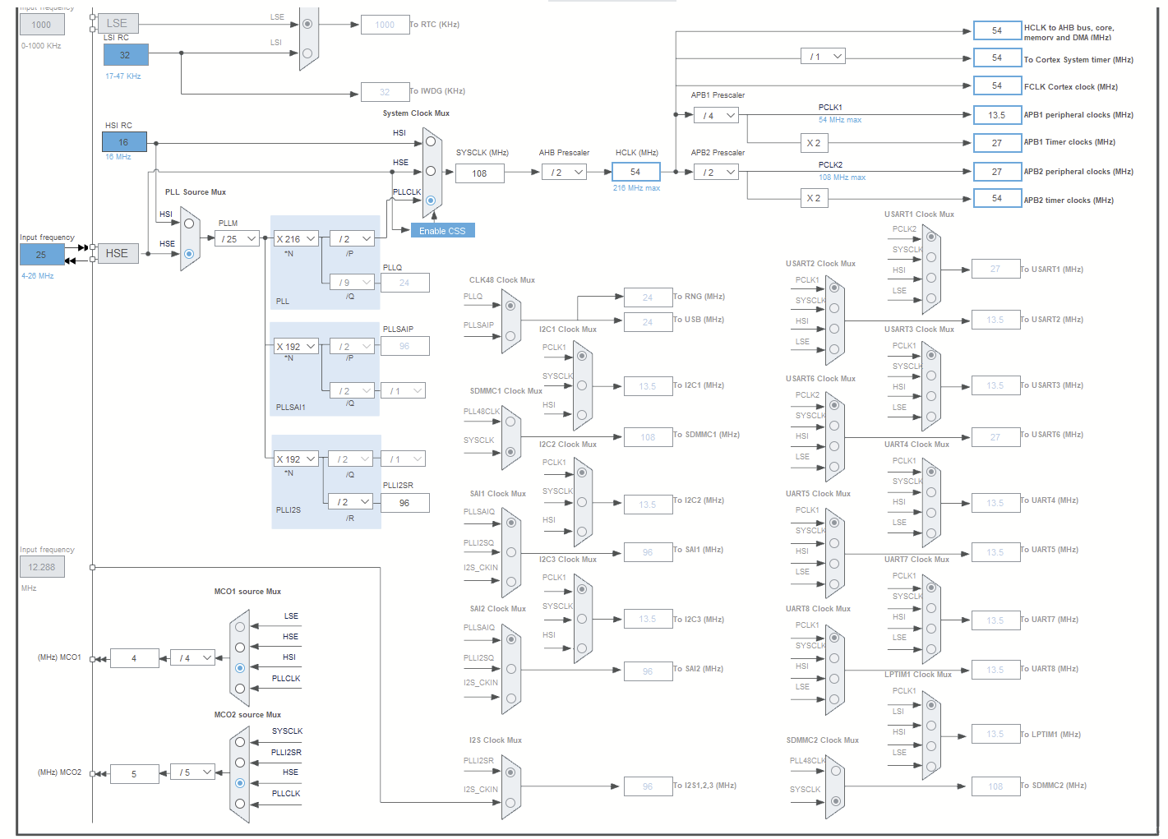Click the HSI RC value box 16
This screenshot has height=839, width=1168.
point(124,142)
